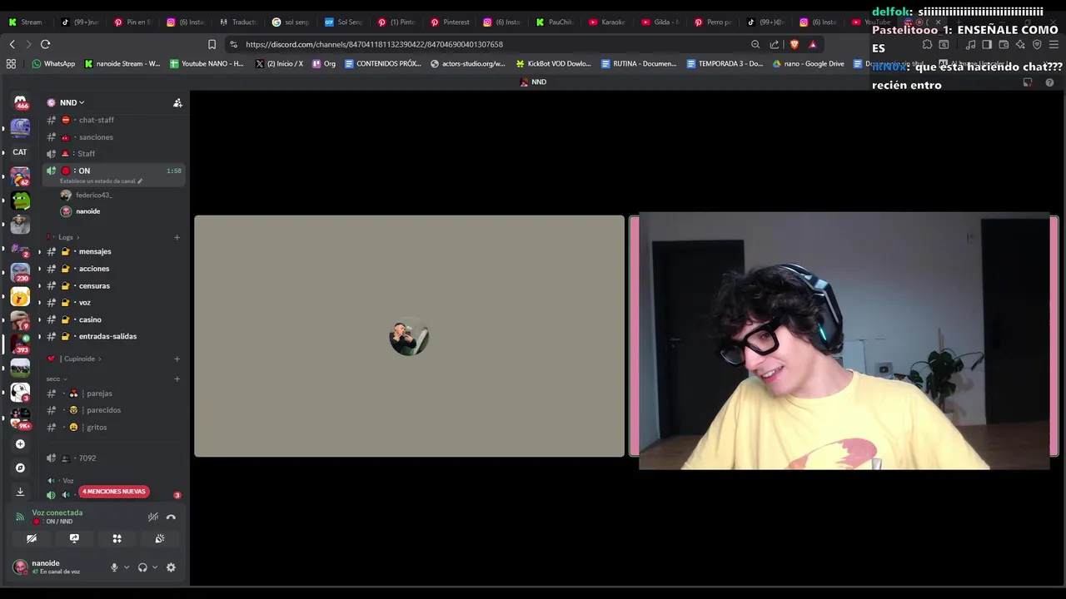Open WhatsApp bookmark
This screenshot has height=599, width=1066.
point(53,63)
